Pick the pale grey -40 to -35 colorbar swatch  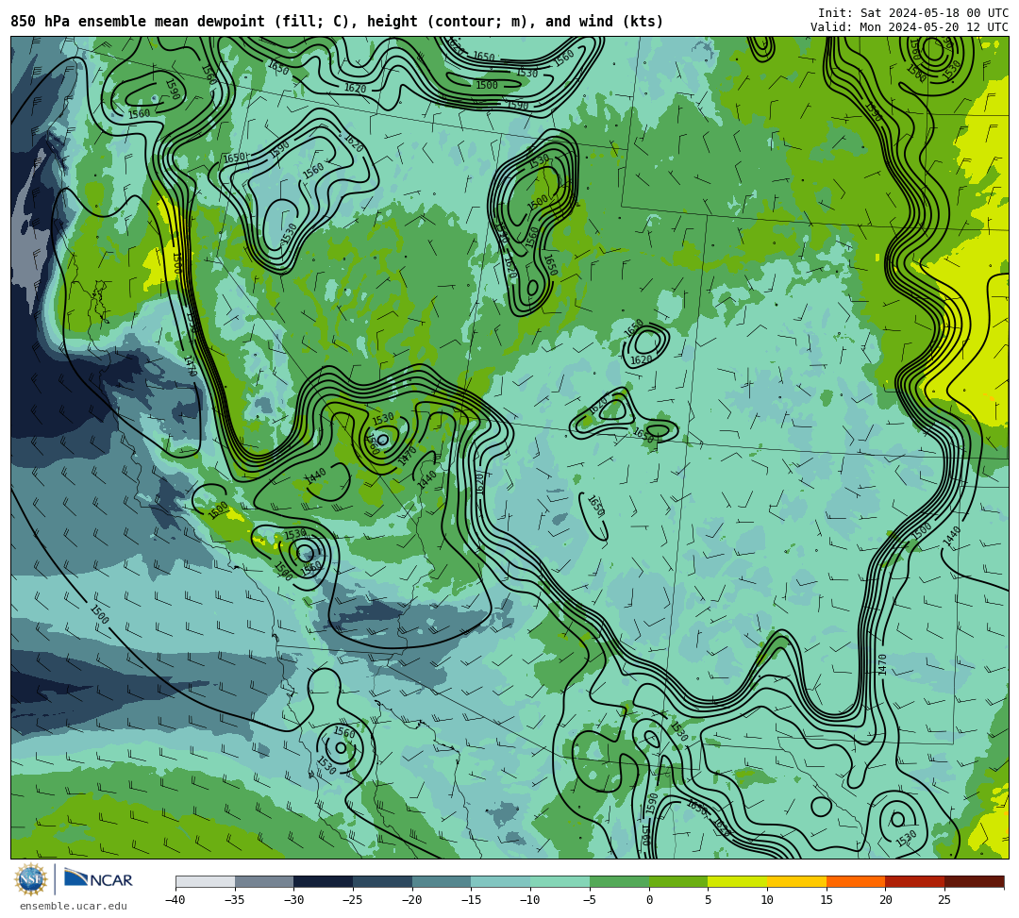(x=206, y=881)
